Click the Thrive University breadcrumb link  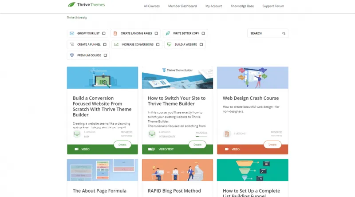77,17
